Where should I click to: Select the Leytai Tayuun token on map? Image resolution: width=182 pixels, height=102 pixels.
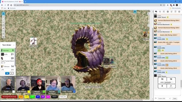(34, 41)
